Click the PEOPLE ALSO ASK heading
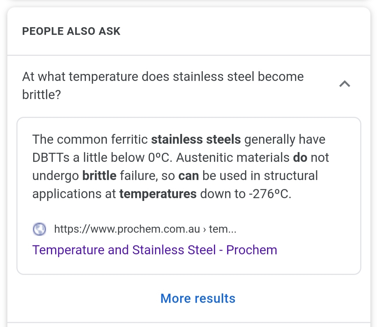Image resolution: width=377 pixels, height=327 pixels. coord(71,31)
